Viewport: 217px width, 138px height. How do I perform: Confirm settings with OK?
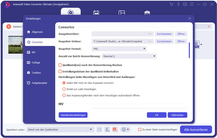(x=157, y=115)
